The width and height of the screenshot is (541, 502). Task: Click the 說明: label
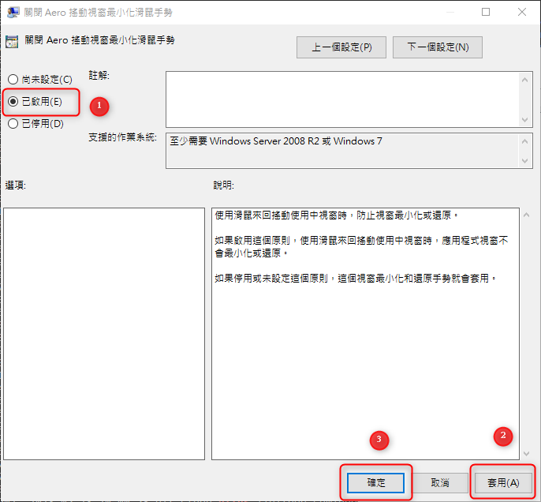pos(224,185)
